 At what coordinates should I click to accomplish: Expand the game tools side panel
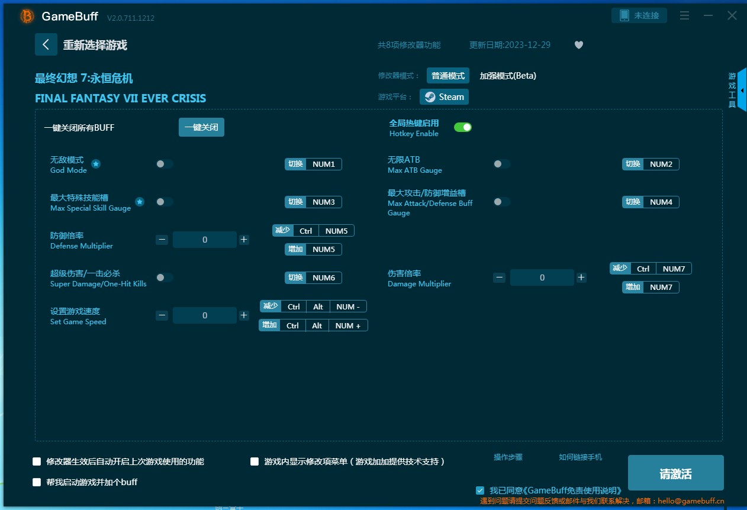tap(742, 91)
